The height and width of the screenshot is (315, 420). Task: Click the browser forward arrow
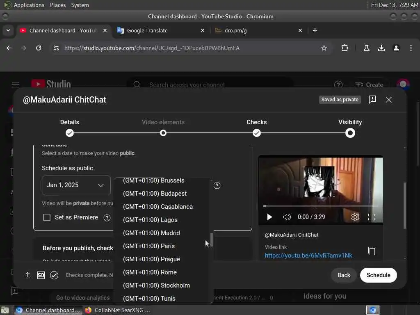(23, 48)
